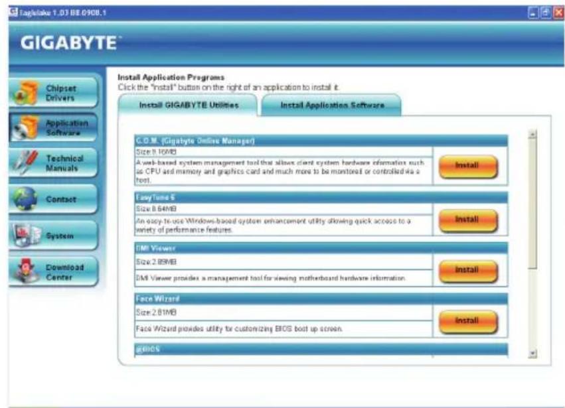Screen dimensions: 565x408
Task: Select the DMI Viewer header row
Action: (x=321, y=249)
